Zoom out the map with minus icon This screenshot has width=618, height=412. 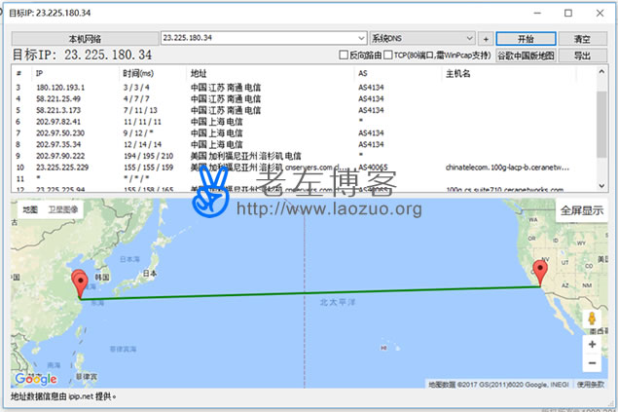coord(592,363)
